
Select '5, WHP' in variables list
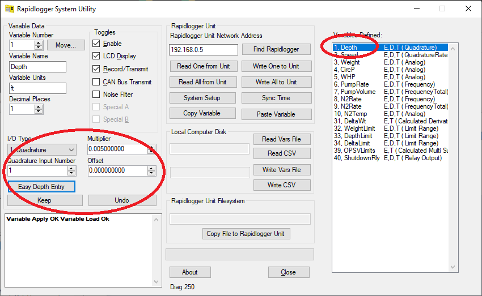[390, 77]
